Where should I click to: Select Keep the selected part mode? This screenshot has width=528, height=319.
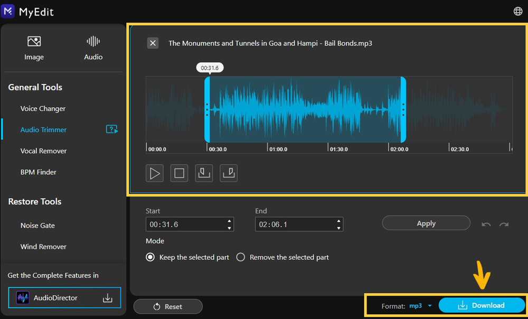pyautogui.click(x=150, y=257)
